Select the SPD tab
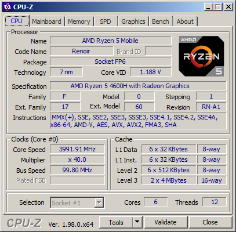This screenshot has width=236, height=232. click(x=106, y=21)
